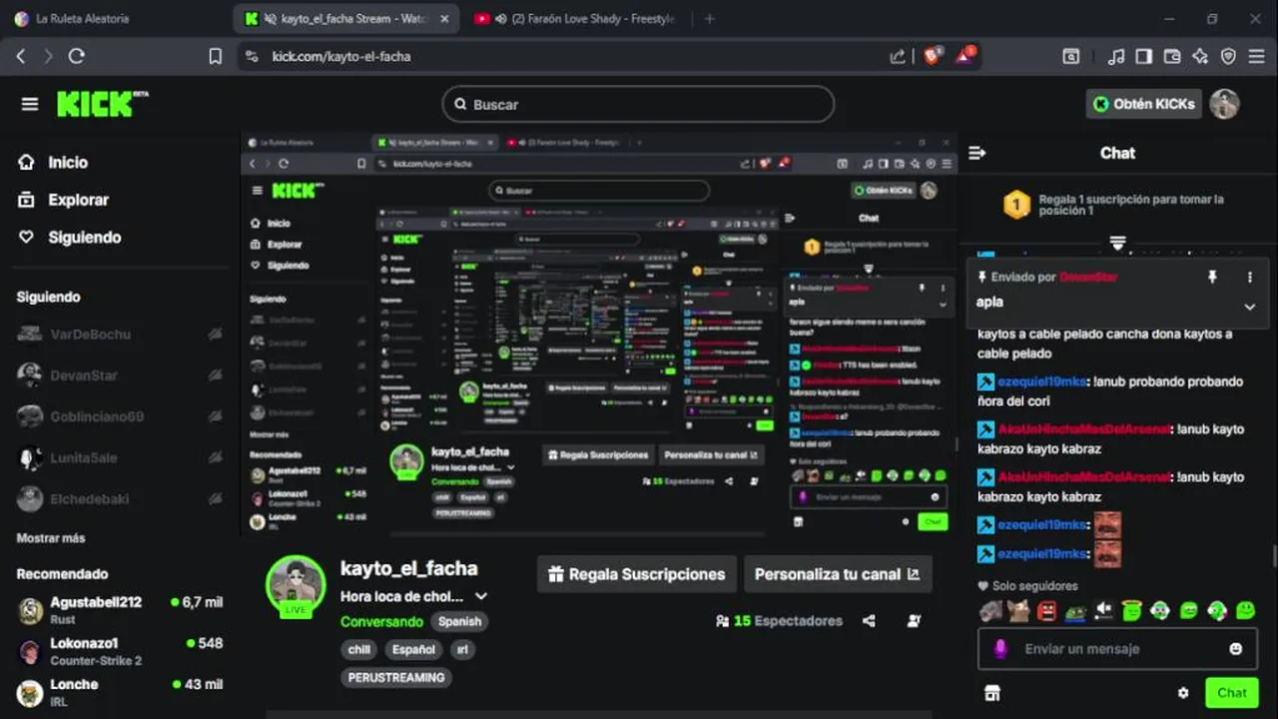Open Explorar in sidebar

(x=64, y=200)
